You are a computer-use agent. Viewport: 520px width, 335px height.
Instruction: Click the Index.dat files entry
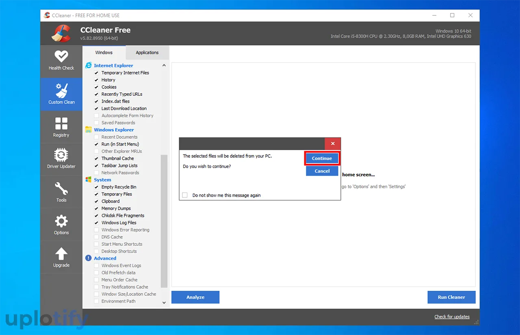point(115,101)
